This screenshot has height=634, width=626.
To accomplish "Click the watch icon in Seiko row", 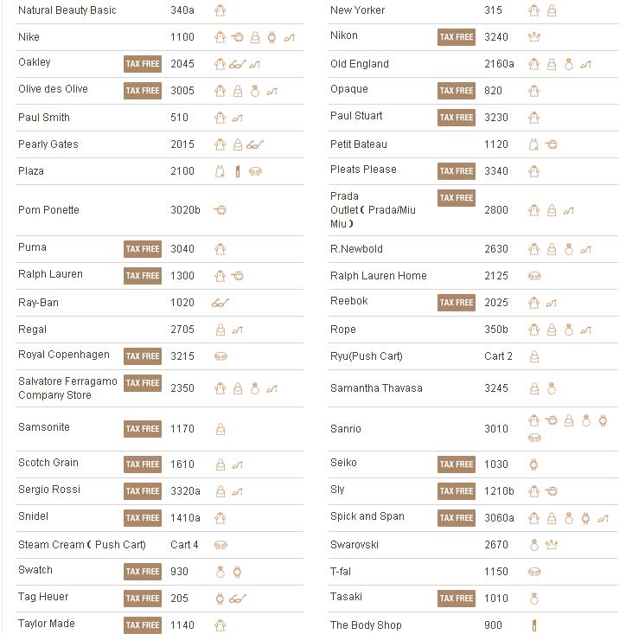I will 533,464.
